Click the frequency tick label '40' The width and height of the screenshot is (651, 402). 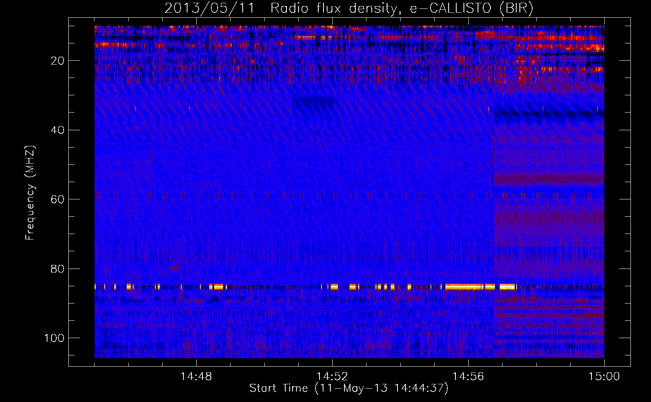(x=58, y=130)
